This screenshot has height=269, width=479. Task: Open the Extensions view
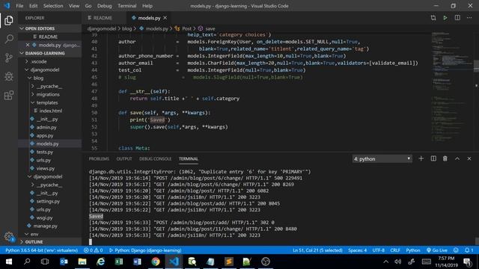tap(9, 95)
